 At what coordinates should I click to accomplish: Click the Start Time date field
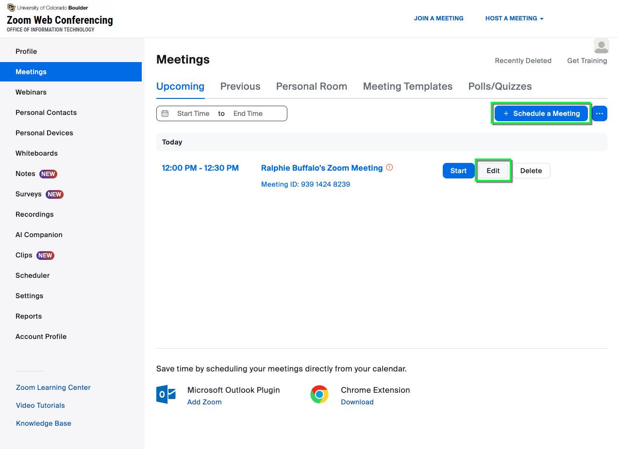click(193, 113)
